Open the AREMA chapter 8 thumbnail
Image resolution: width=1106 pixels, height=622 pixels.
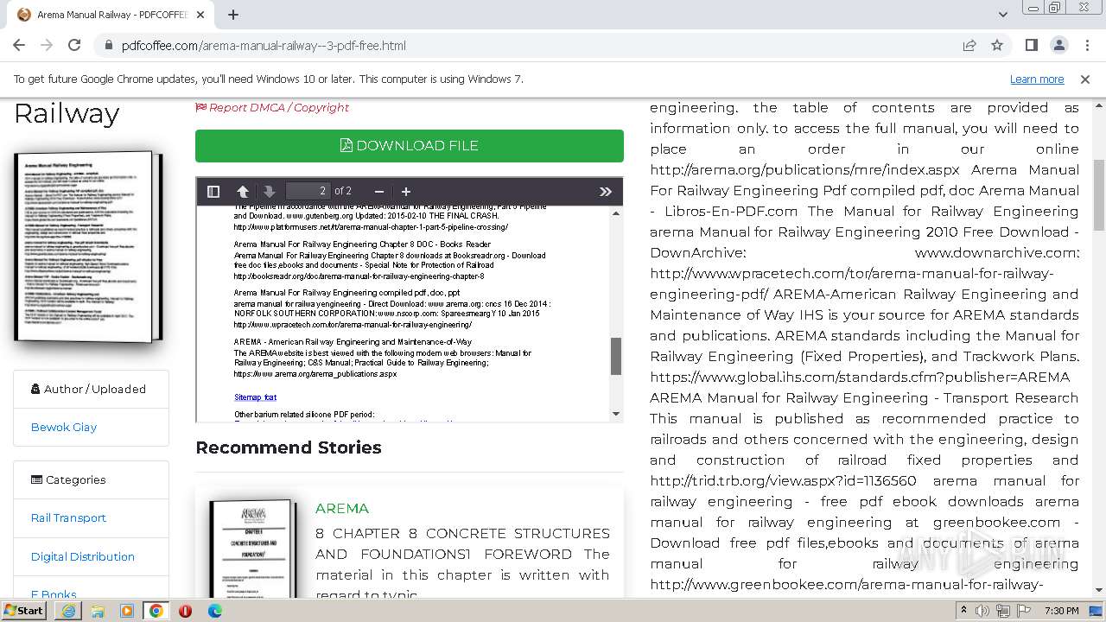[x=252, y=548]
